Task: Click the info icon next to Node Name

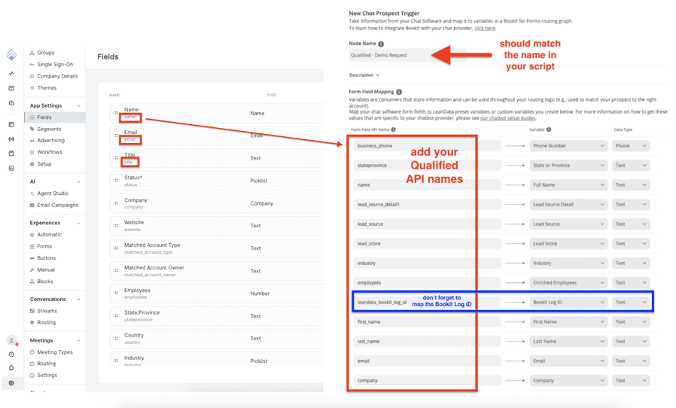Action: [381, 44]
